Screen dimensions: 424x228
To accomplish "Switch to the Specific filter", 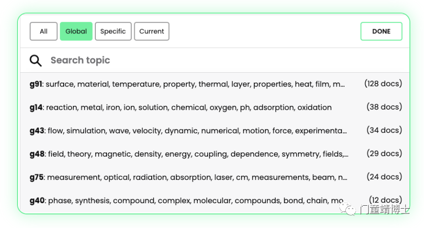I will click(113, 32).
